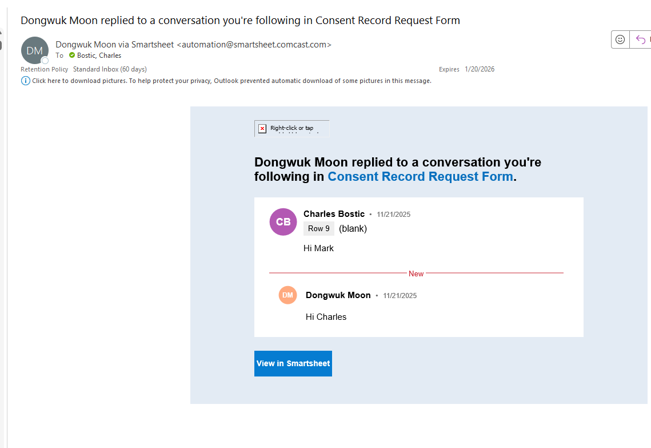Click the green check icon beside Bostic, Charles

(x=72, y=55)
